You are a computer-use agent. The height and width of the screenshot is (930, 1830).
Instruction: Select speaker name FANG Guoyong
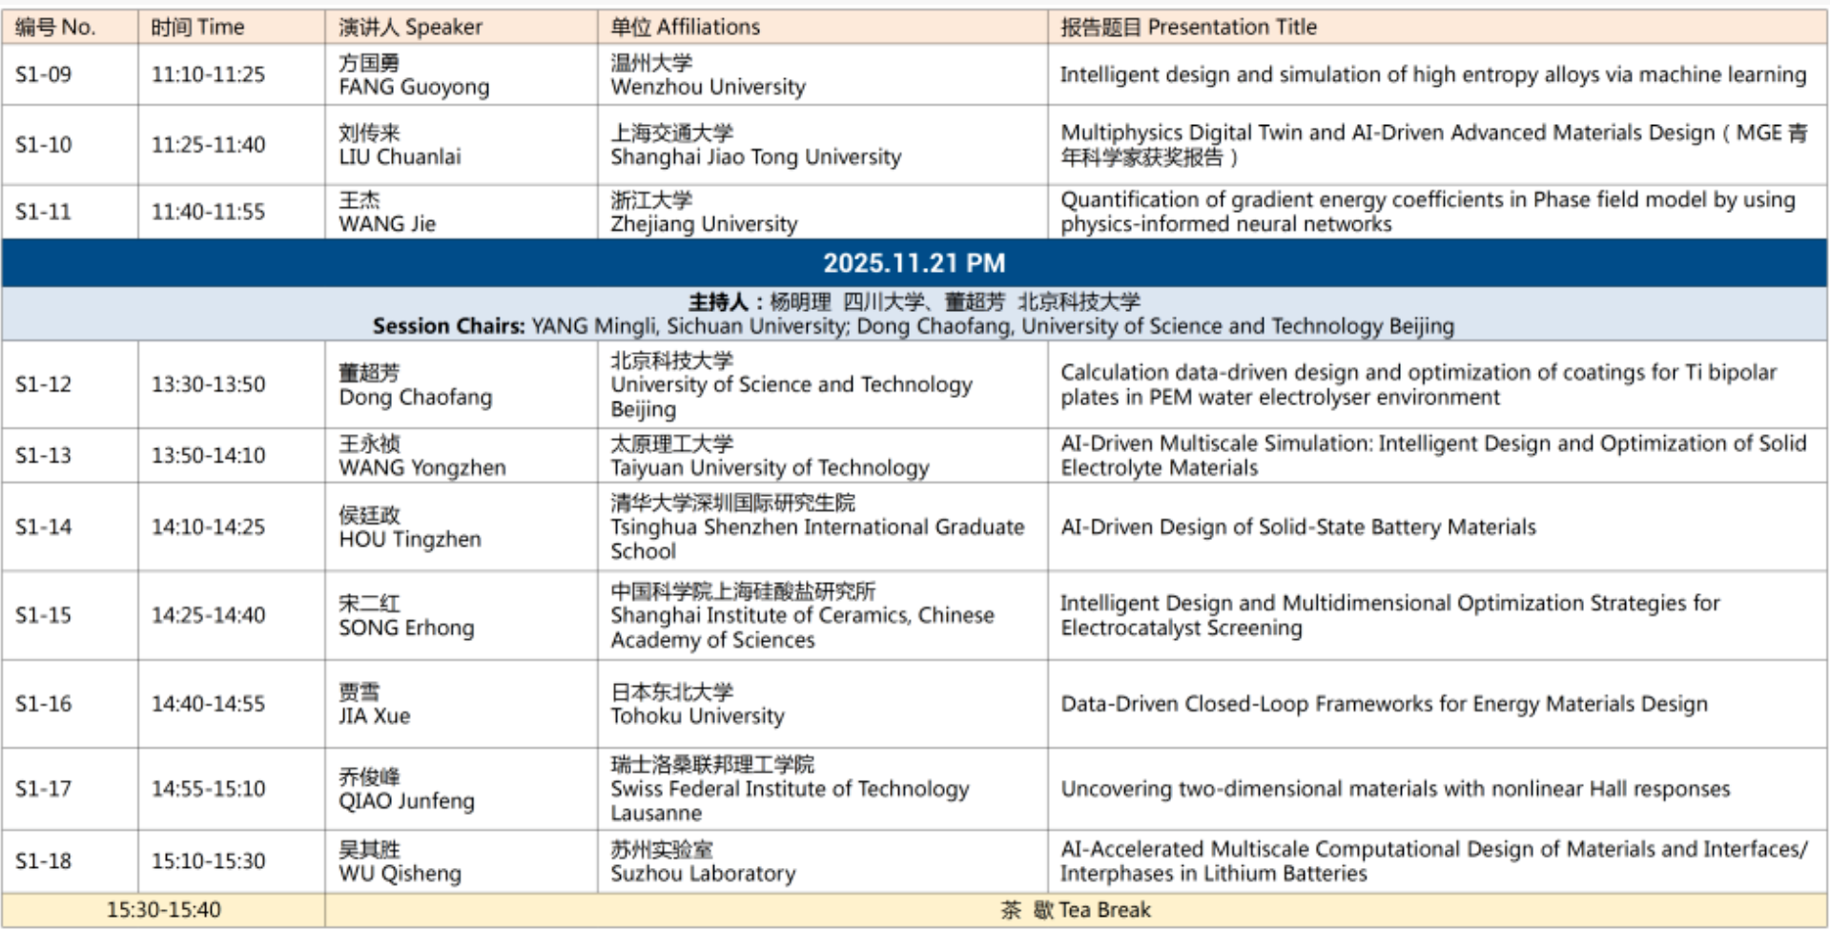(x=414, y=87)
